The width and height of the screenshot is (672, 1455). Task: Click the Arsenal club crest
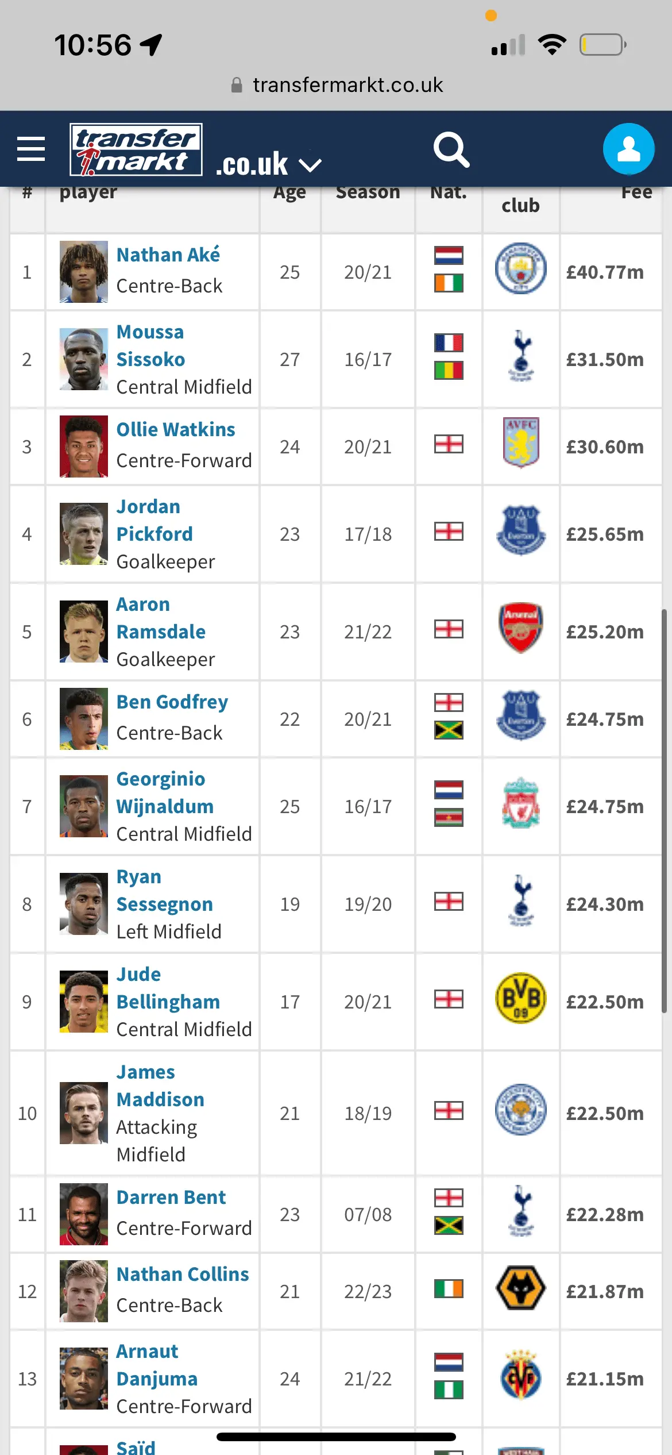[x=520, y=628]
